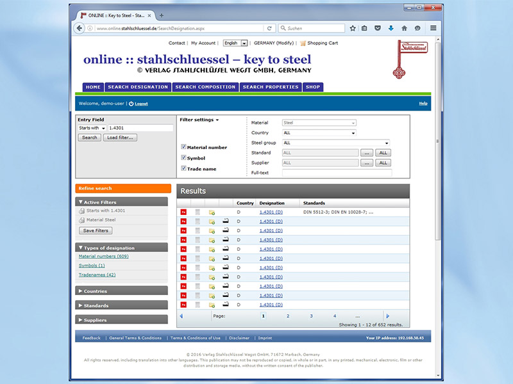Focus the browser 'Suchen' search box
The height and width of the screenshot is (384, 513).
pyautogui.click(x=312, y=28)
